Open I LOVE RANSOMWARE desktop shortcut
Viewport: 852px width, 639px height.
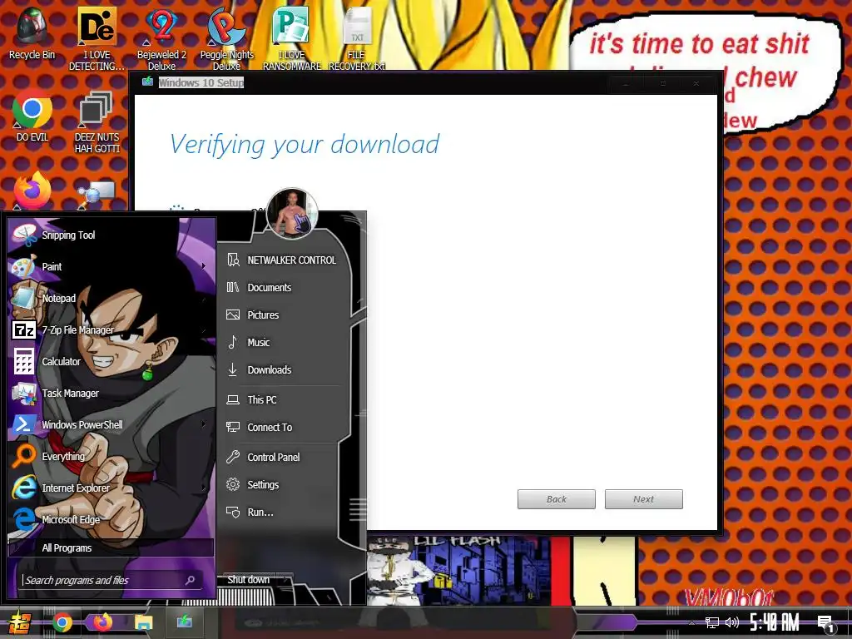pyautogui.click(x=292, y=38)
